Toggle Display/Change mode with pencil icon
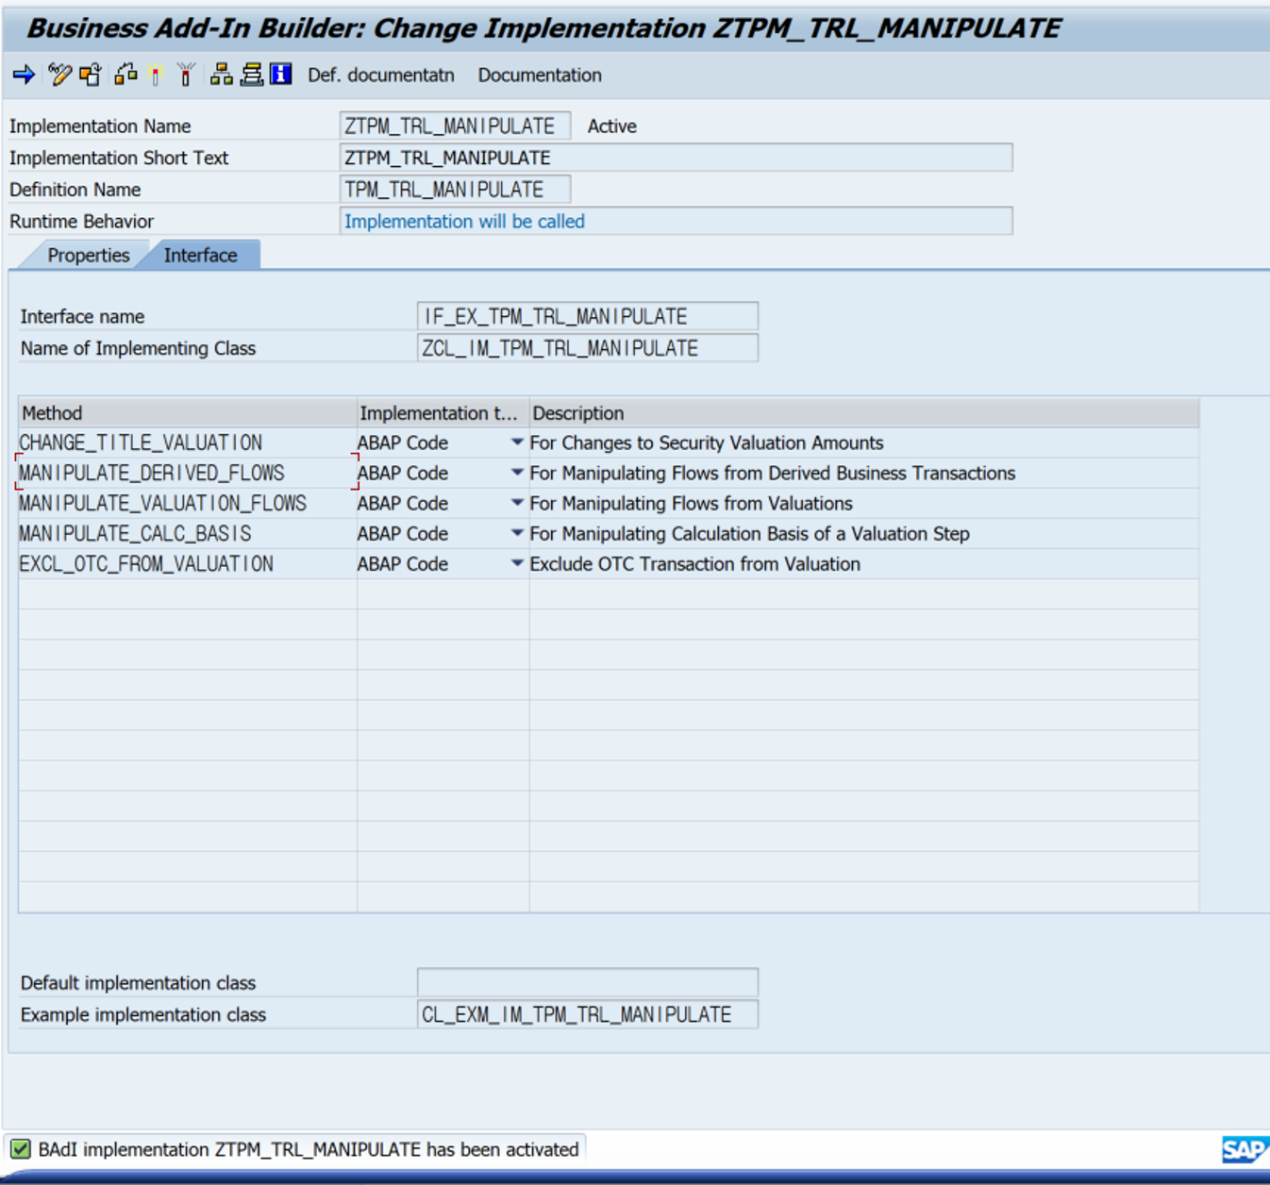The height and width of the screenshot is (1185, 1270). (x=59, y=75)
